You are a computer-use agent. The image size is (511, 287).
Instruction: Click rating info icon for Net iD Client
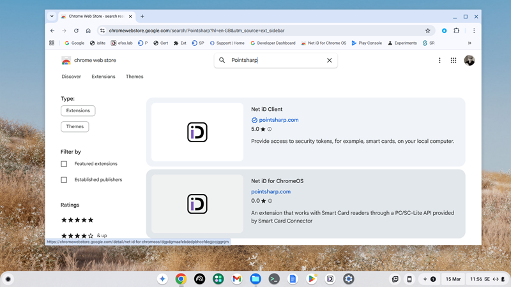(x=270, y=129)
